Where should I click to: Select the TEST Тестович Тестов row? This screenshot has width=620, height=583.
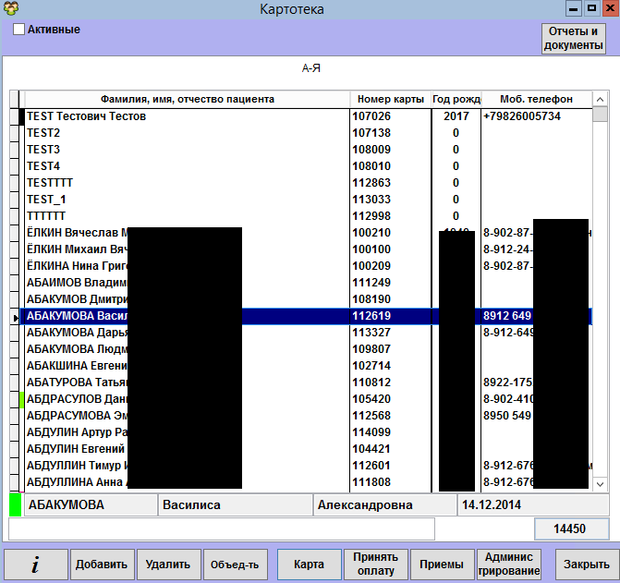[x=185, y=116]
